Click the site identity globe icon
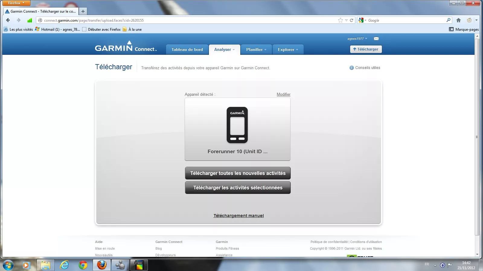This screenshot has height=271, width=483. 40,20
